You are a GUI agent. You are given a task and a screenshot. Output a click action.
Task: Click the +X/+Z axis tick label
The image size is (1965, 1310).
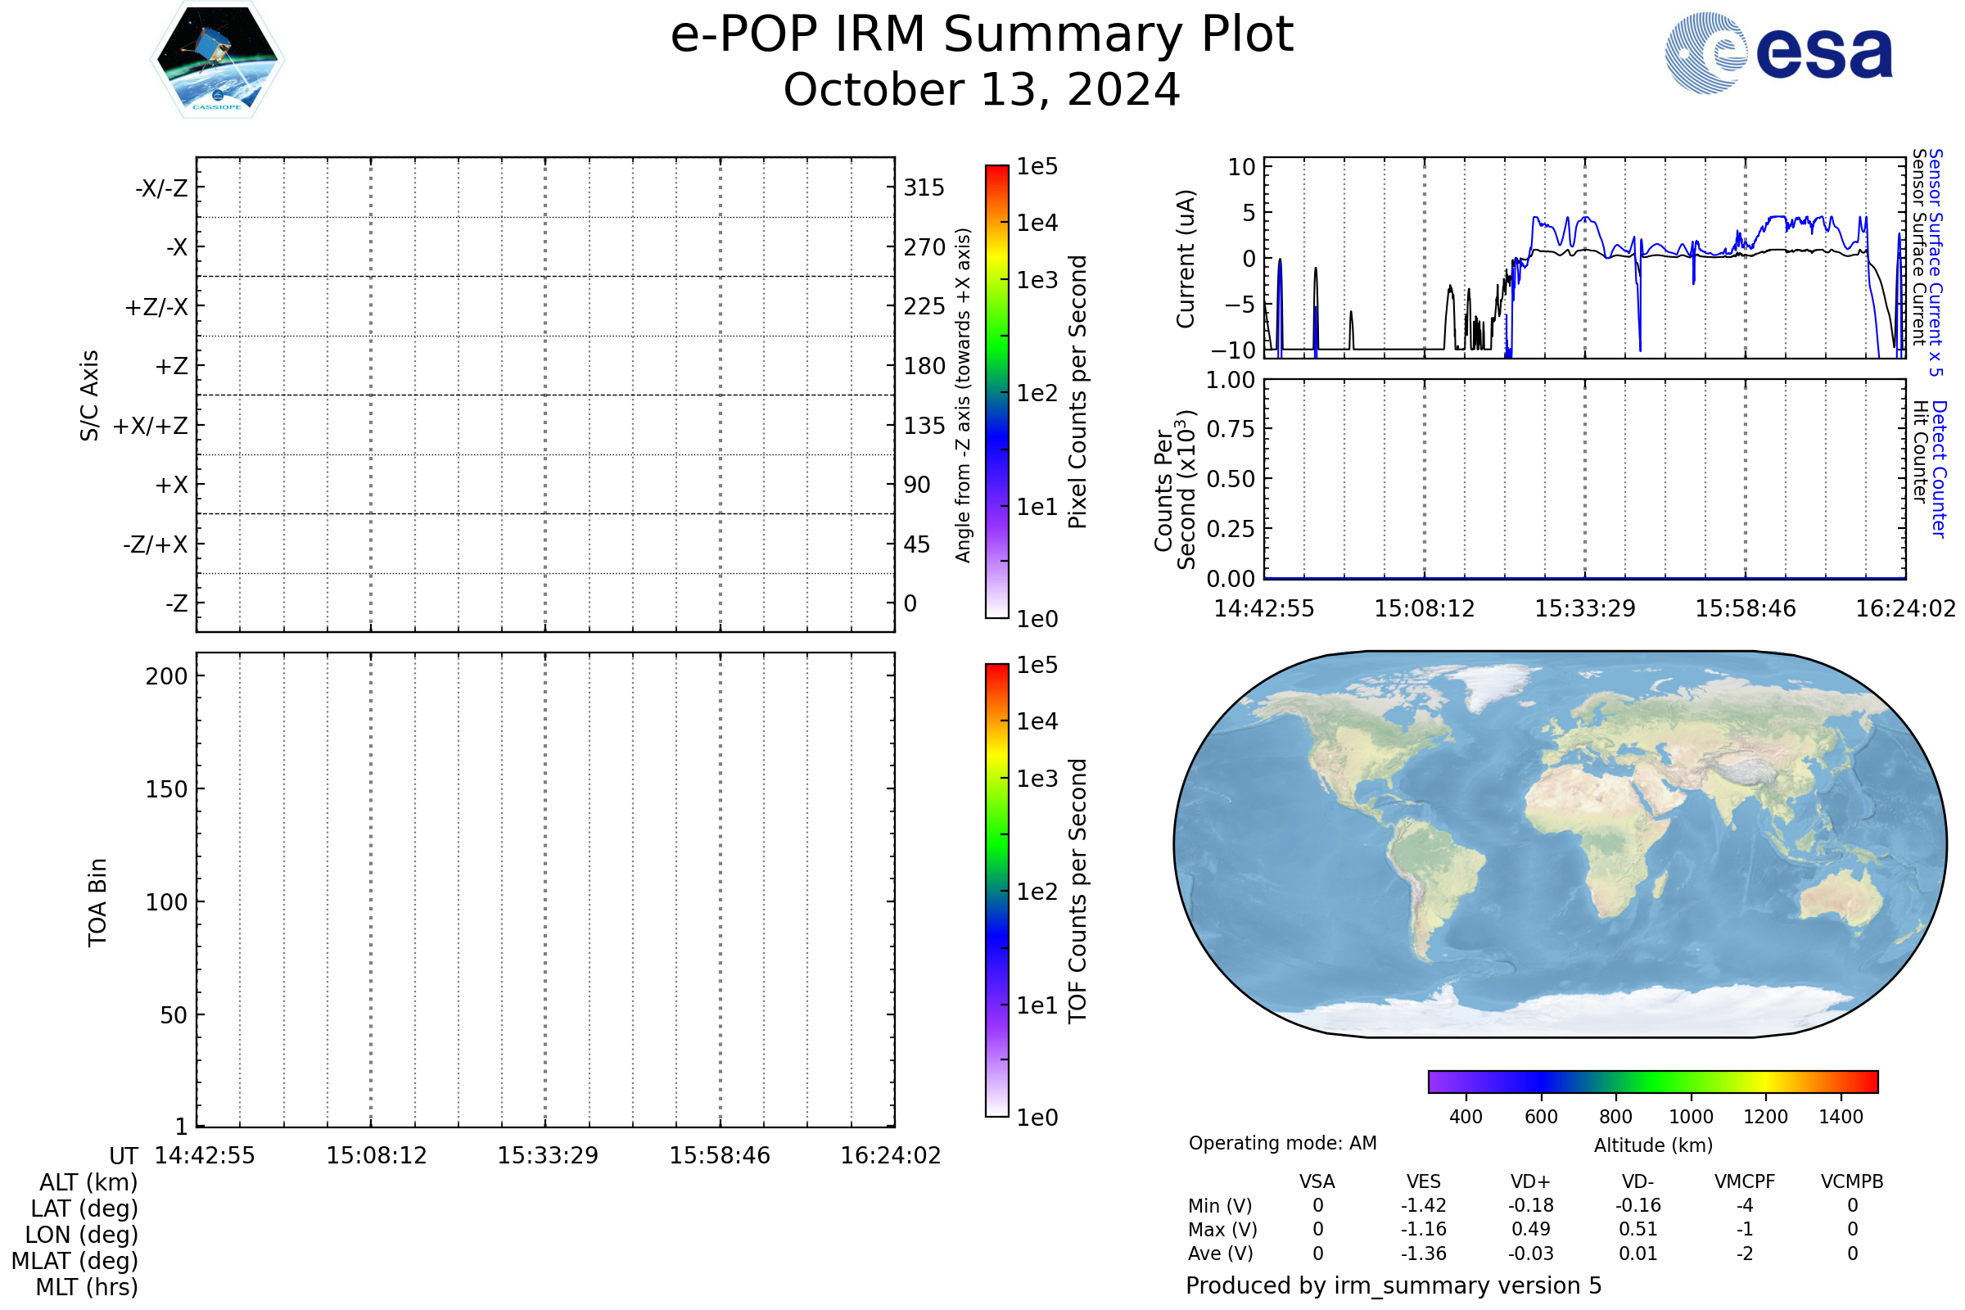[x=151, y=426]
